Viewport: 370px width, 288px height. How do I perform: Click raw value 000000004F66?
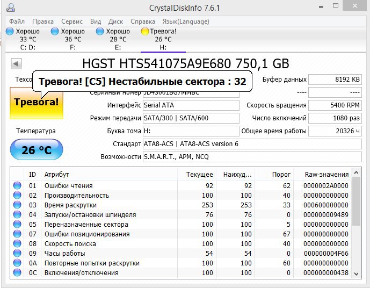(x=326, y=254)
